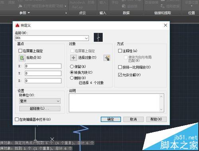Check 按统一比例缩放(S) option
Viewport: 199px width, 151px height.
click(120, 67)
